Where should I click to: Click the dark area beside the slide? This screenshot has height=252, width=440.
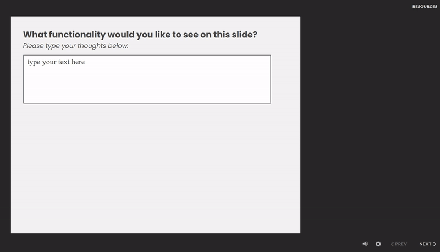click(x=370, y=121)
